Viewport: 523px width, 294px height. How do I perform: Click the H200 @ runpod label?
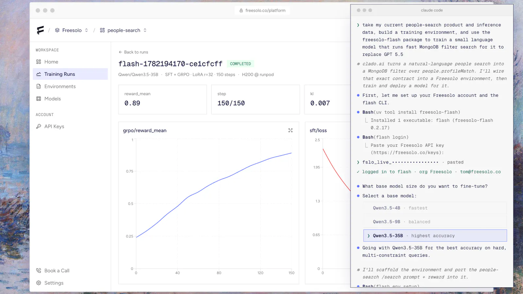(x=258, y=74)
